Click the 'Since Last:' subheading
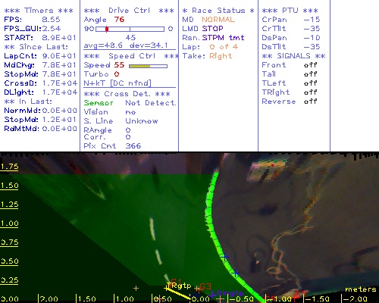 click(x=36, y=47)
